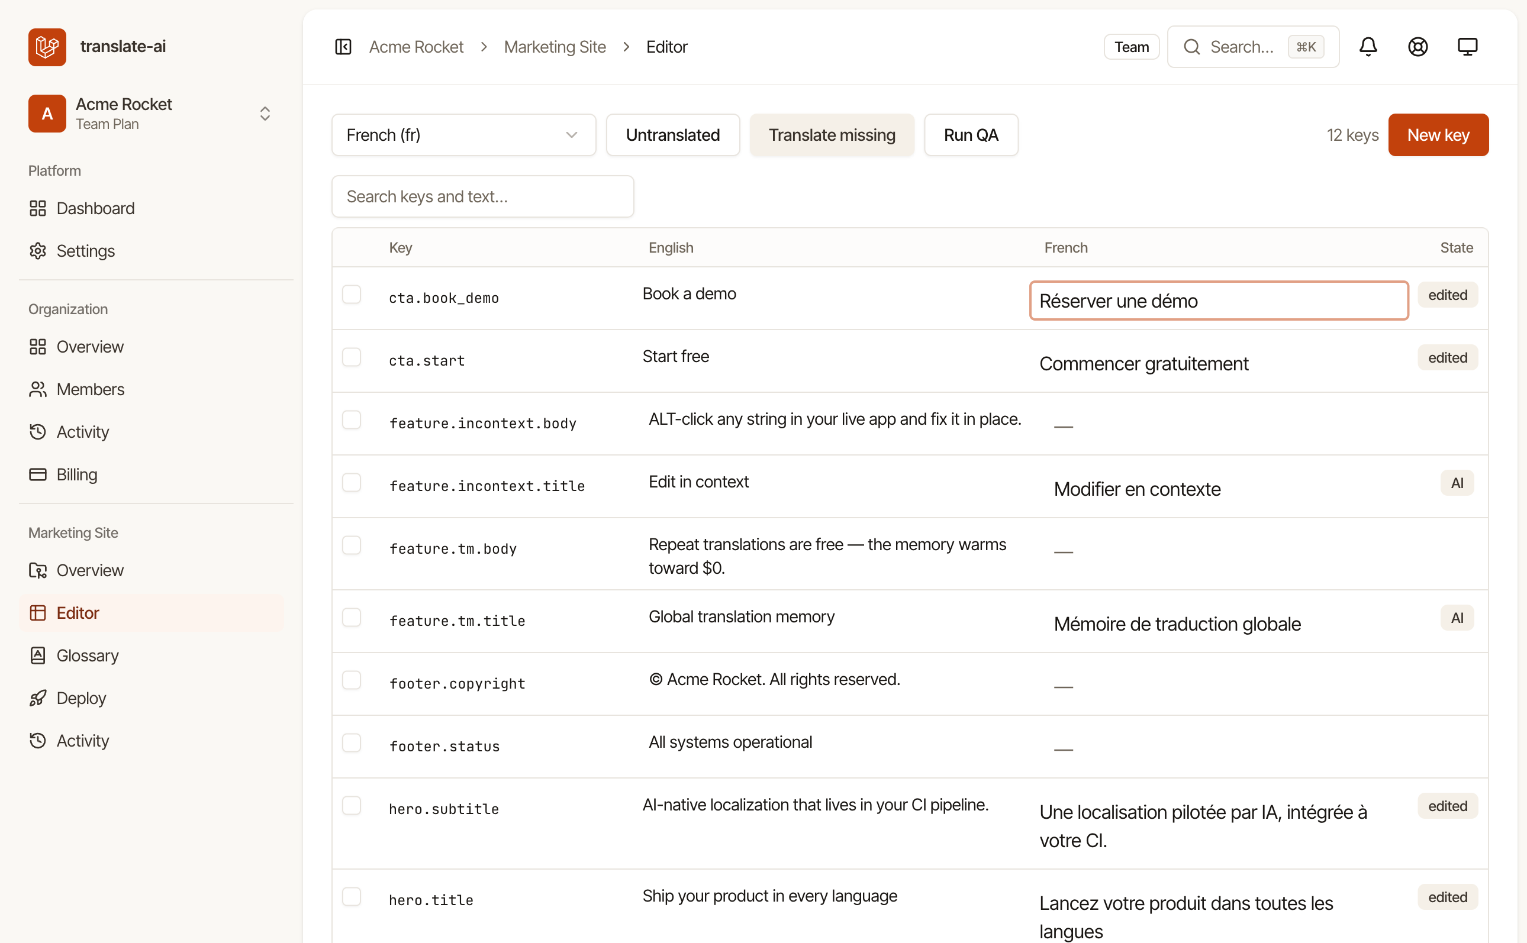Click the edited badge on cta.start row
Image resolution: width=1527 pixels, height=943 pixels.
click(1447, 357)
